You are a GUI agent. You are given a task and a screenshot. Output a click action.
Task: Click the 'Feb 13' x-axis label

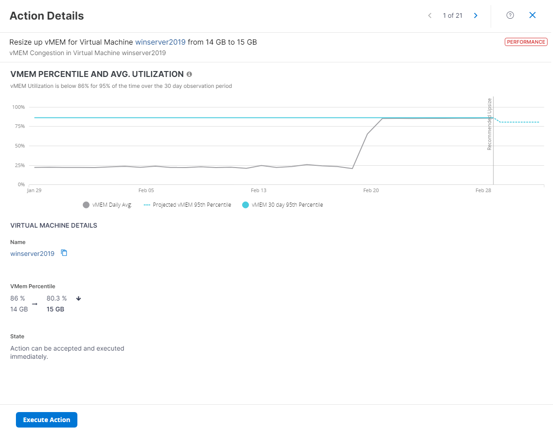point(259,190)
